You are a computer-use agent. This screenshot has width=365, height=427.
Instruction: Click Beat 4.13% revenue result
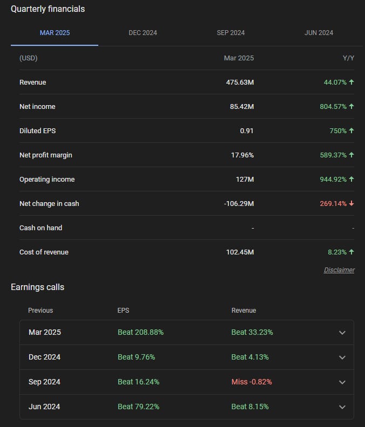[x=250, y=357]
